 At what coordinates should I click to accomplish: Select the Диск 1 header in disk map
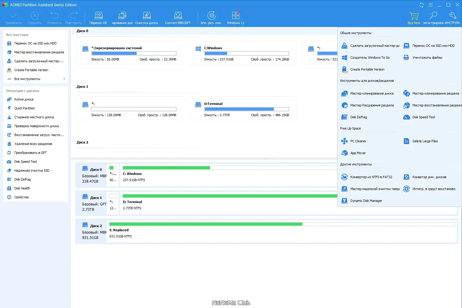(x=91, y=203)
